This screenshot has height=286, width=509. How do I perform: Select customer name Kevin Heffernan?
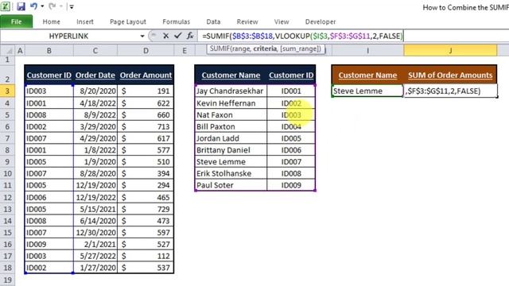231,103
